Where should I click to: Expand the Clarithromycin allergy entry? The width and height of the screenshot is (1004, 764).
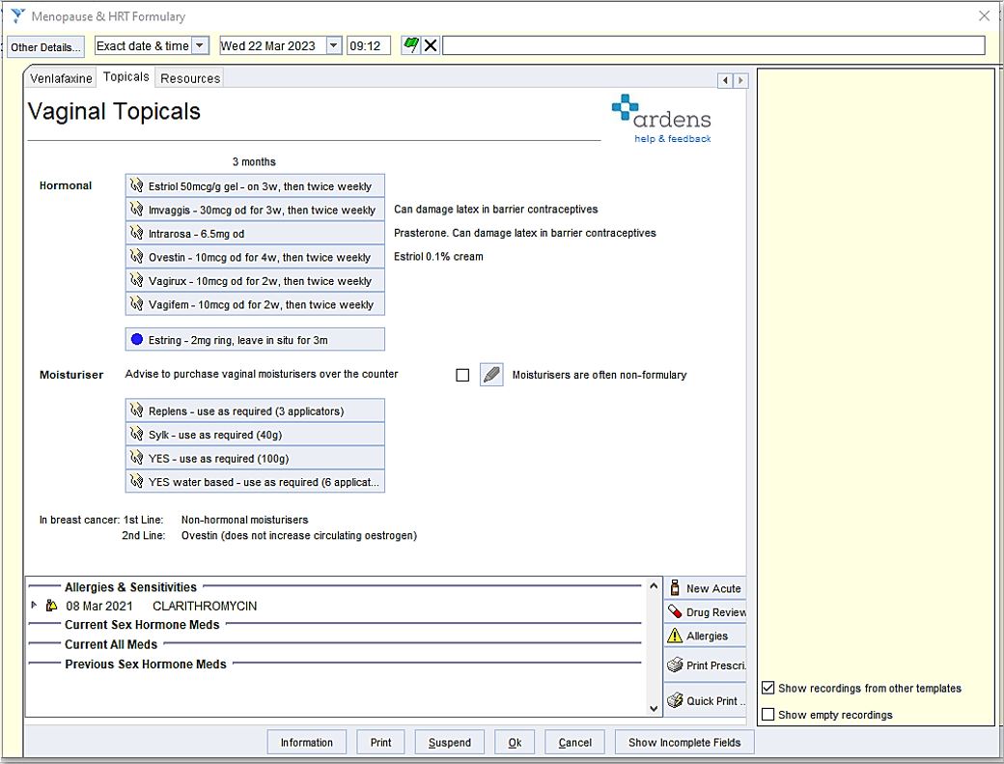click(34, 605)
